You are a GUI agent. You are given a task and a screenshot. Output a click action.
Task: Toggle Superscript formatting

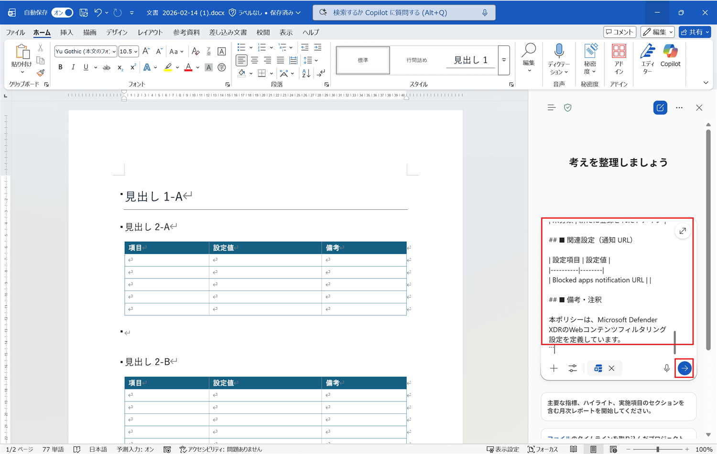coord(133,67)
